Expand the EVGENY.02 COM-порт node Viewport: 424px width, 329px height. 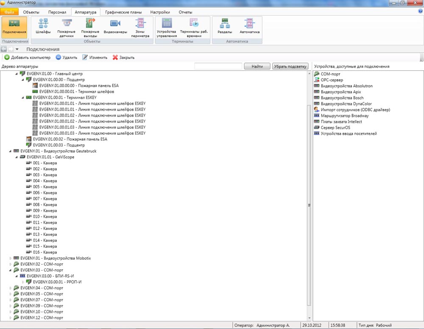pos(11,264)
